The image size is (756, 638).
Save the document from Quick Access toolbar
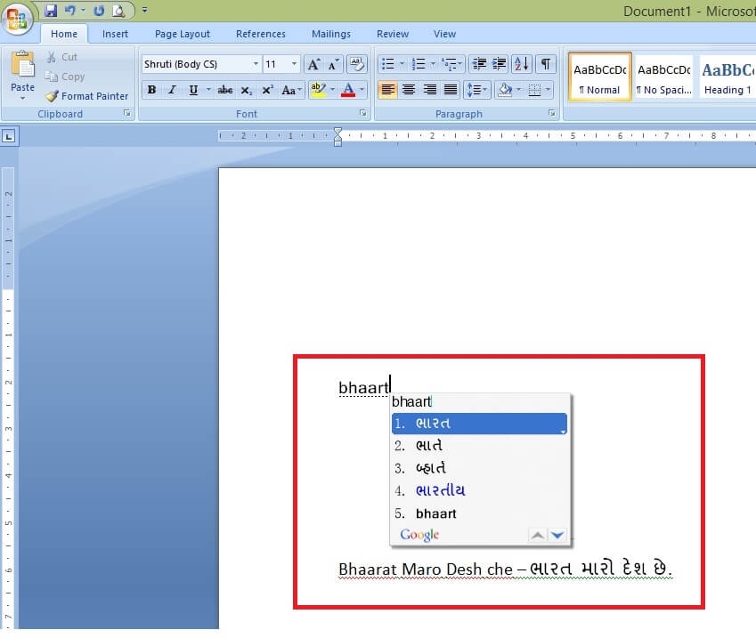pos(51,11)
